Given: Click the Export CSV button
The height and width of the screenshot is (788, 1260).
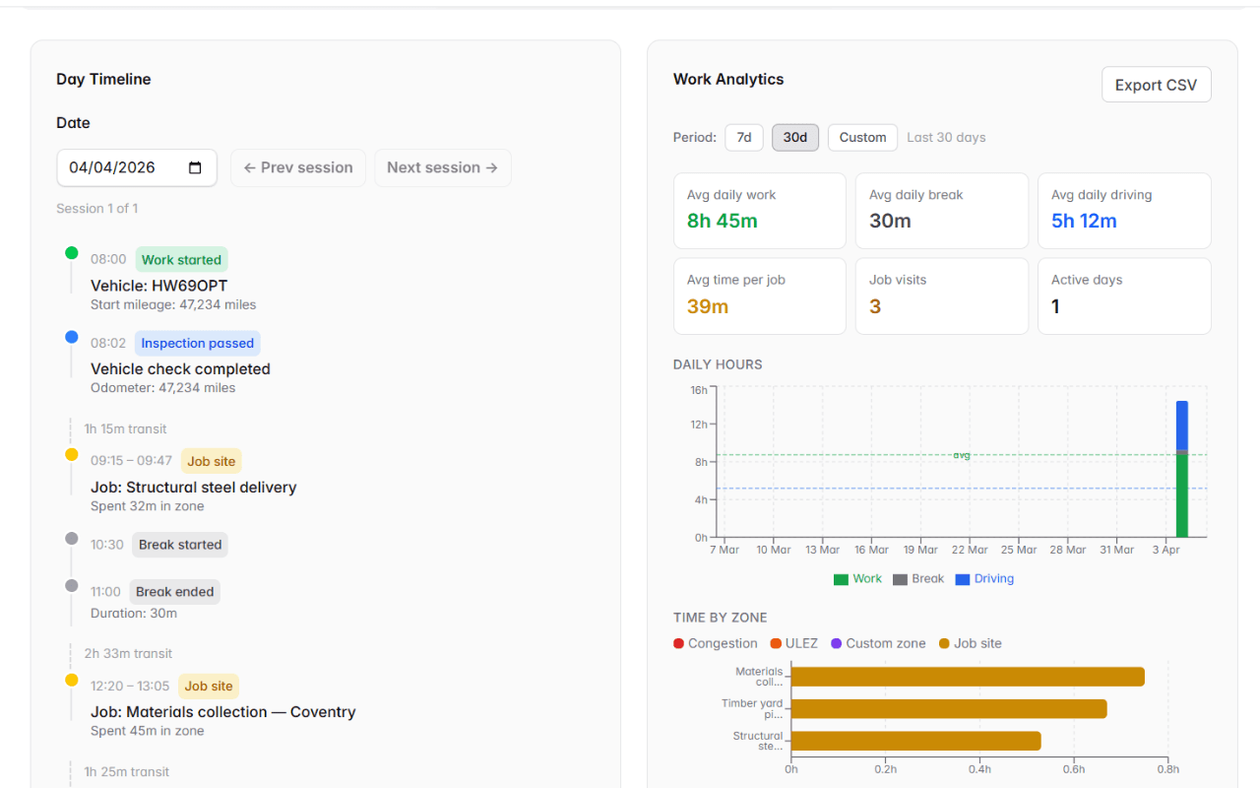Looking at the screenshot, I should 1156,85.
